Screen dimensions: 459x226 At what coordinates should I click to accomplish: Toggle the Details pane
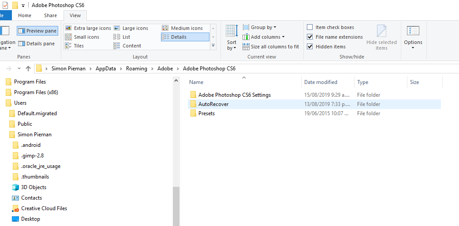click(36, 44)
